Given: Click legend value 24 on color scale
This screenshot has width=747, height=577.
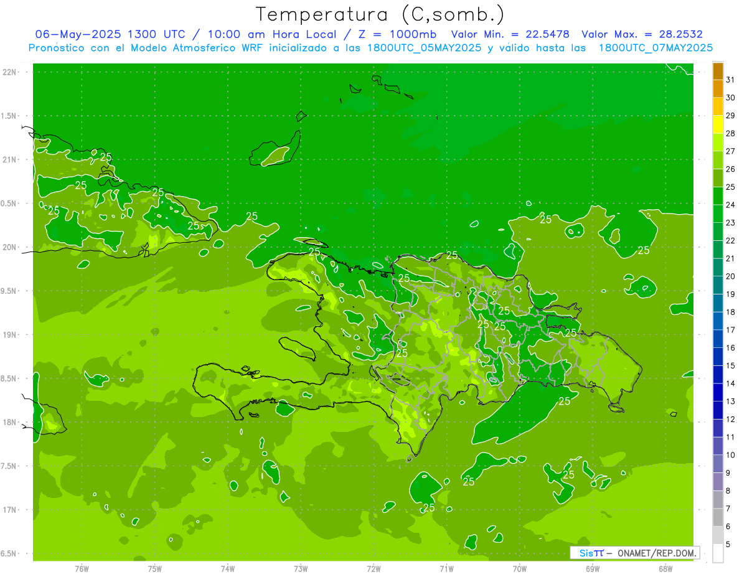Looking at the screenshot, I should point(731,205).
